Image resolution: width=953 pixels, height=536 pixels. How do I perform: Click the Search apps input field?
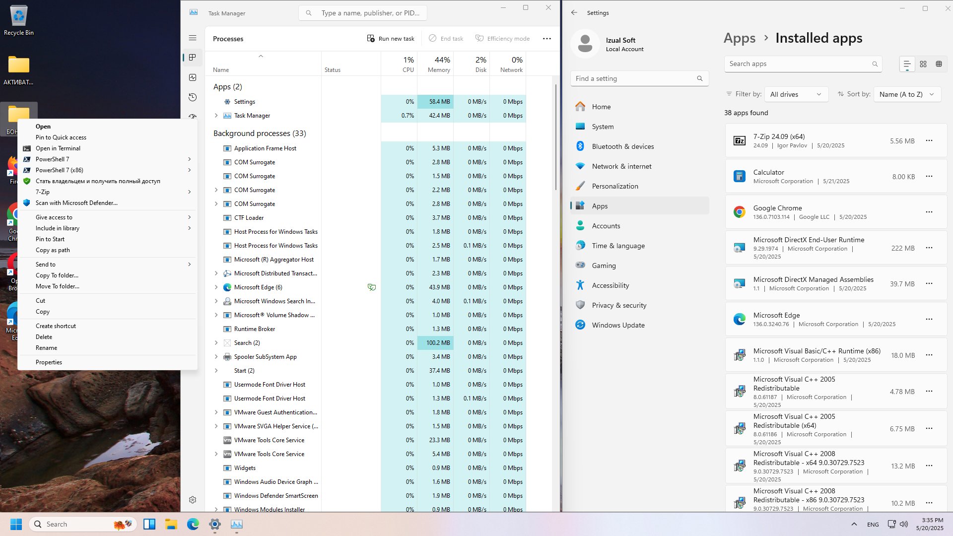point(803,64)
